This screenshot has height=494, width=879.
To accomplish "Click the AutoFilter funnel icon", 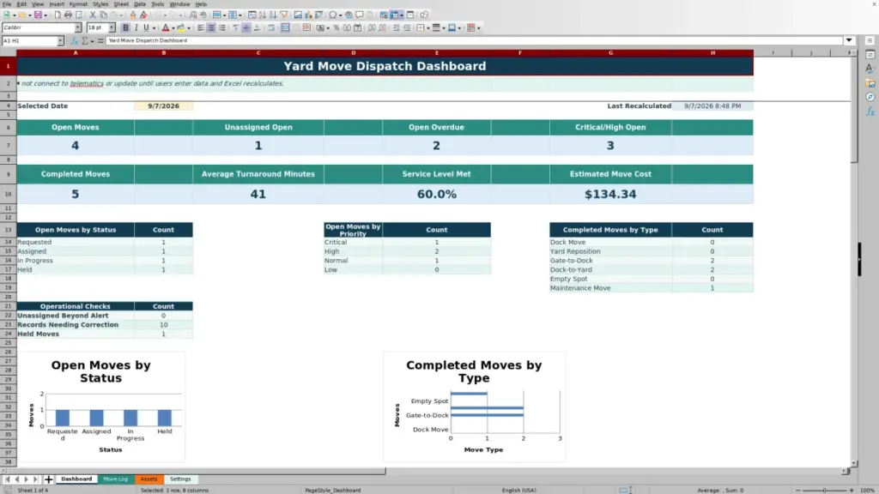I will coord(283,15).
